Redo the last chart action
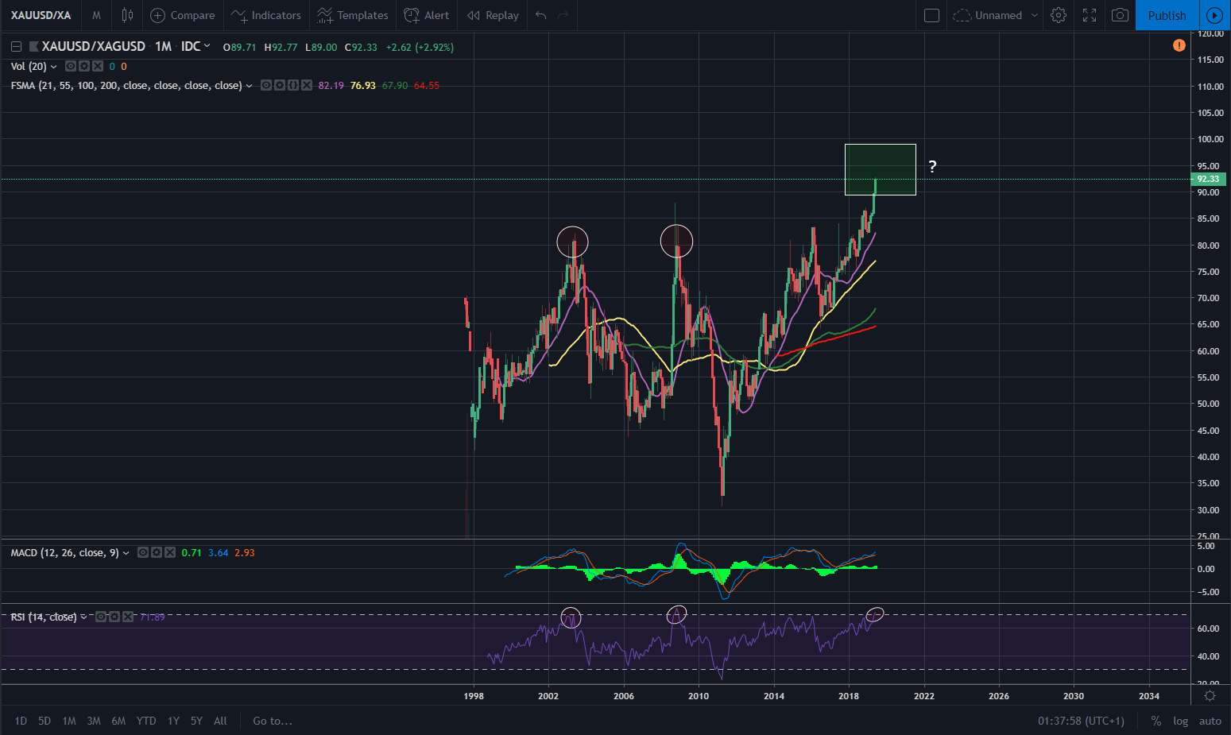This screenshot has height=735, width=1231. 563,15
